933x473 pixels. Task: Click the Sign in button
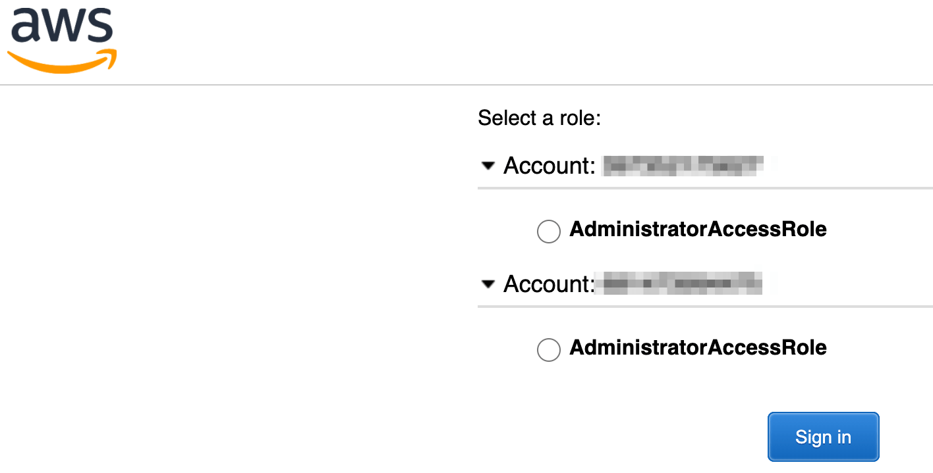(822, 436)
